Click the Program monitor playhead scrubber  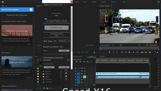tap(100, 48)
